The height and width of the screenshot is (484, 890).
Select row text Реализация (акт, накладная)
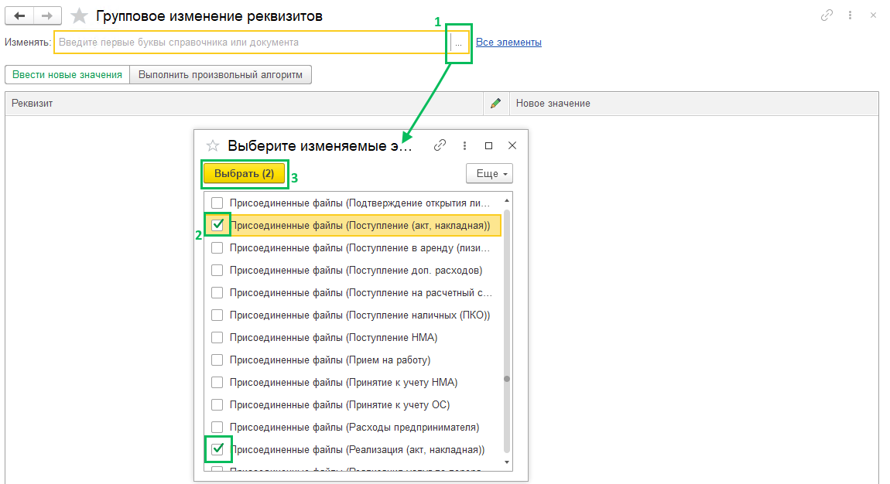[357, 450]
